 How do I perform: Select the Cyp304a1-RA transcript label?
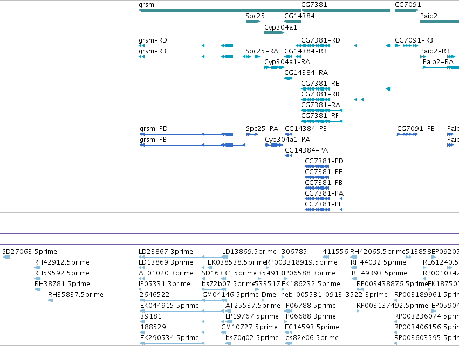click(x=287, y=62)
